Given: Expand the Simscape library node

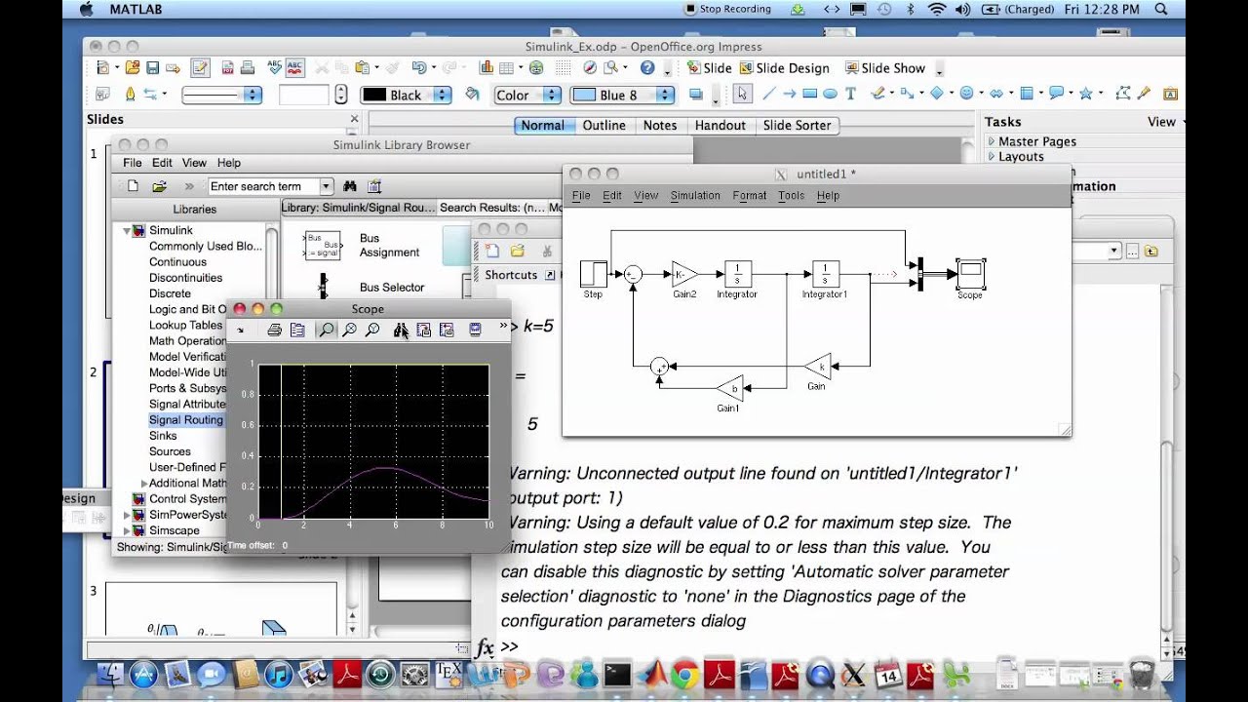Looking at the screenshot, I should 127,530.
